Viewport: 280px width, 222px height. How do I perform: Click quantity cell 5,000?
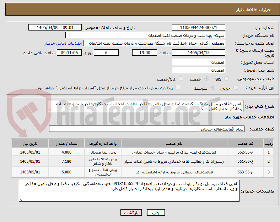point(66,172)
